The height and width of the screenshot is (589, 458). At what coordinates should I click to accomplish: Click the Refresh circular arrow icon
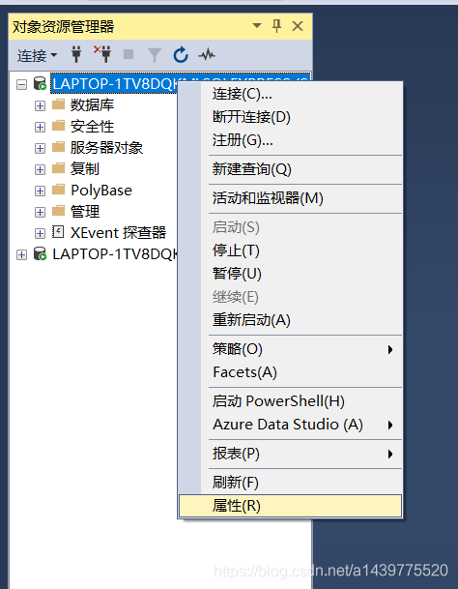(x=181, y=54)
